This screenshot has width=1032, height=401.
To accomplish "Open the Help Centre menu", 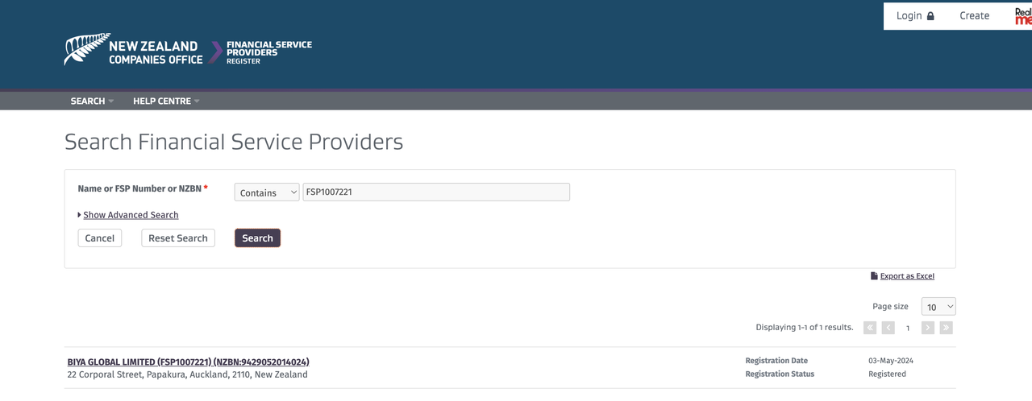I will pos(166,101).
